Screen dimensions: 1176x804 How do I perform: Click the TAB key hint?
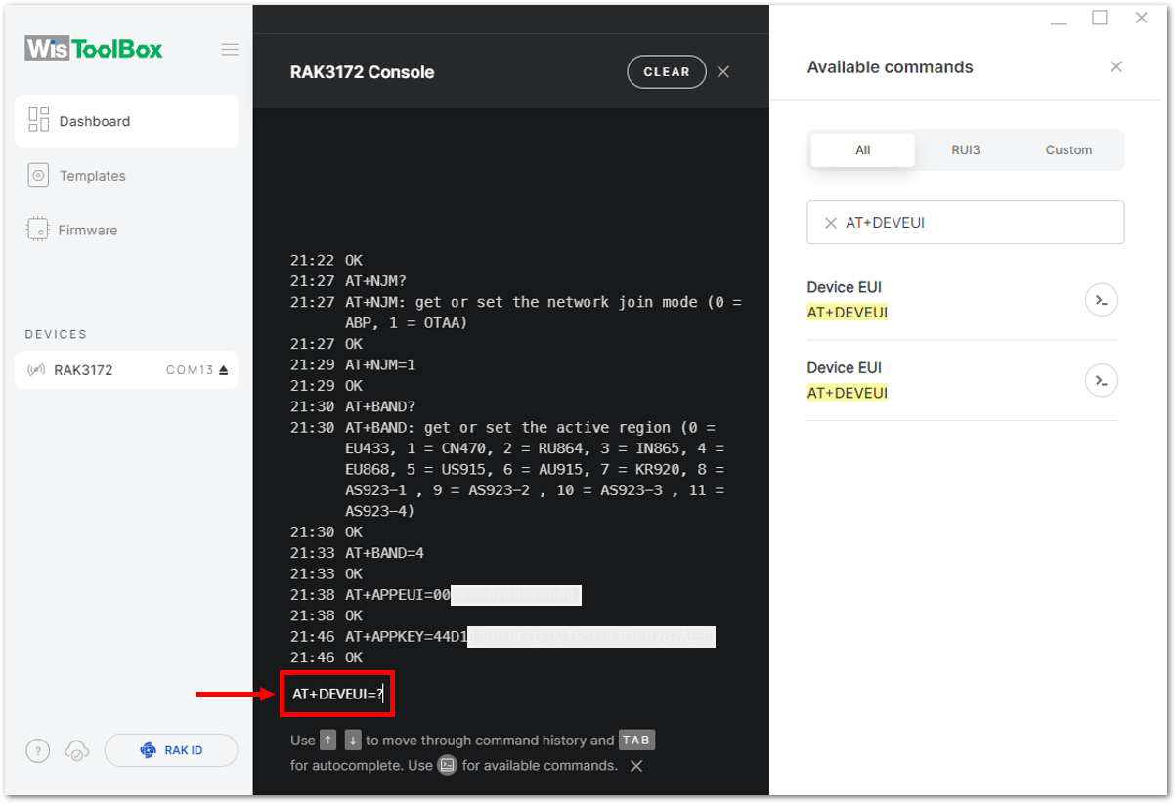[636, 741]
